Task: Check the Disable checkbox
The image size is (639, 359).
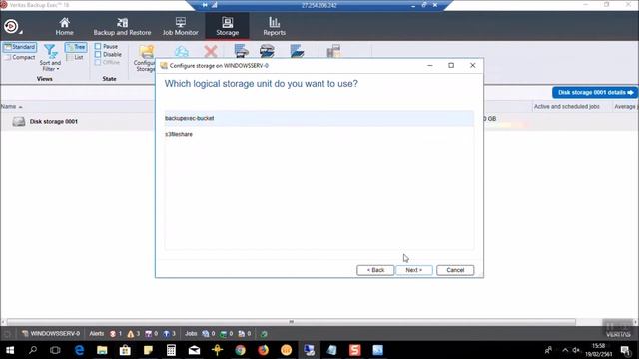Action: tap(98, 54)
